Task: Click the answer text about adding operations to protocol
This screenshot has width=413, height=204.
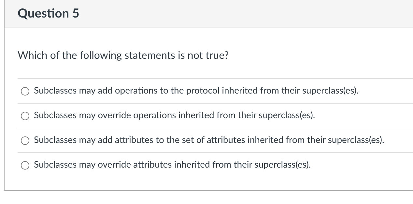Action: tap(196, 91)
